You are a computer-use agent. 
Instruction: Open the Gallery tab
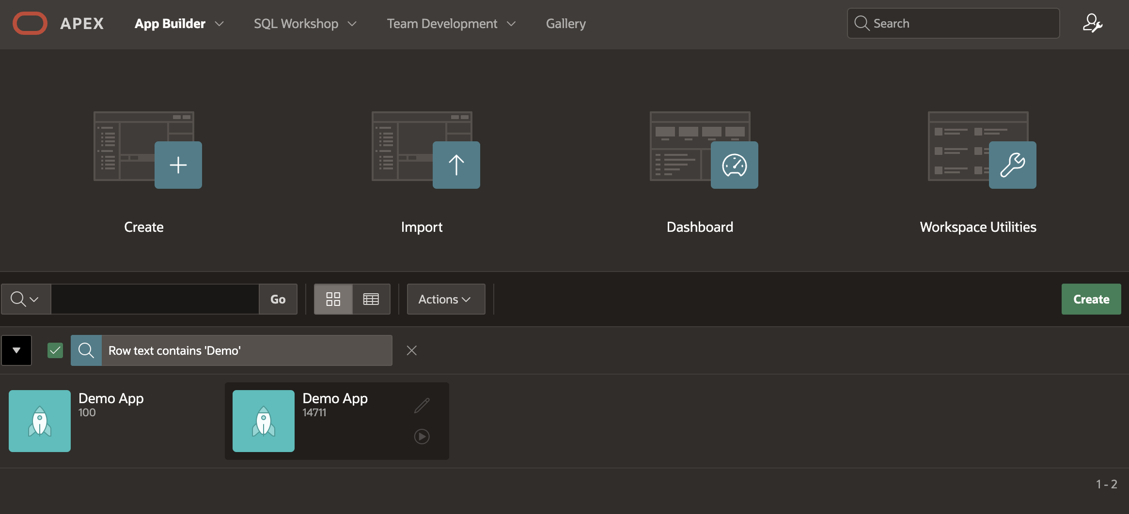pyautogui.click(x=566, y=24)
